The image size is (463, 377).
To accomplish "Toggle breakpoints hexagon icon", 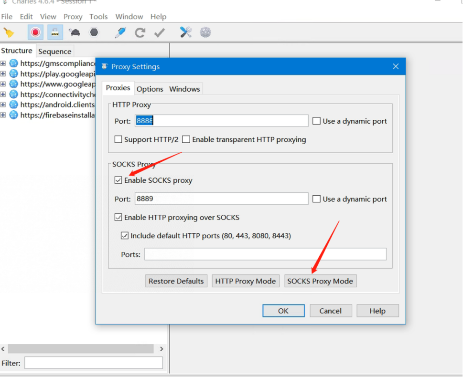I will [94, 32].
